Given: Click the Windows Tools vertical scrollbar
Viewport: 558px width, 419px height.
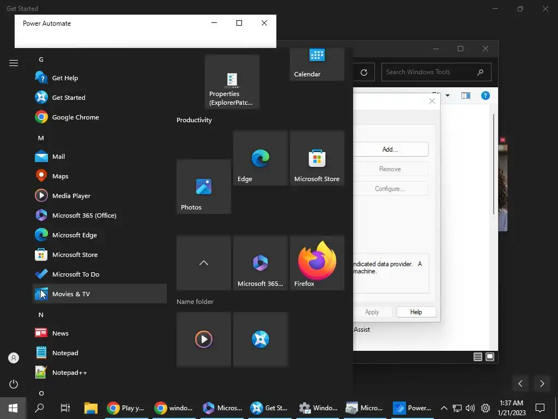Looking at the screenshot, I should [494, 164].
